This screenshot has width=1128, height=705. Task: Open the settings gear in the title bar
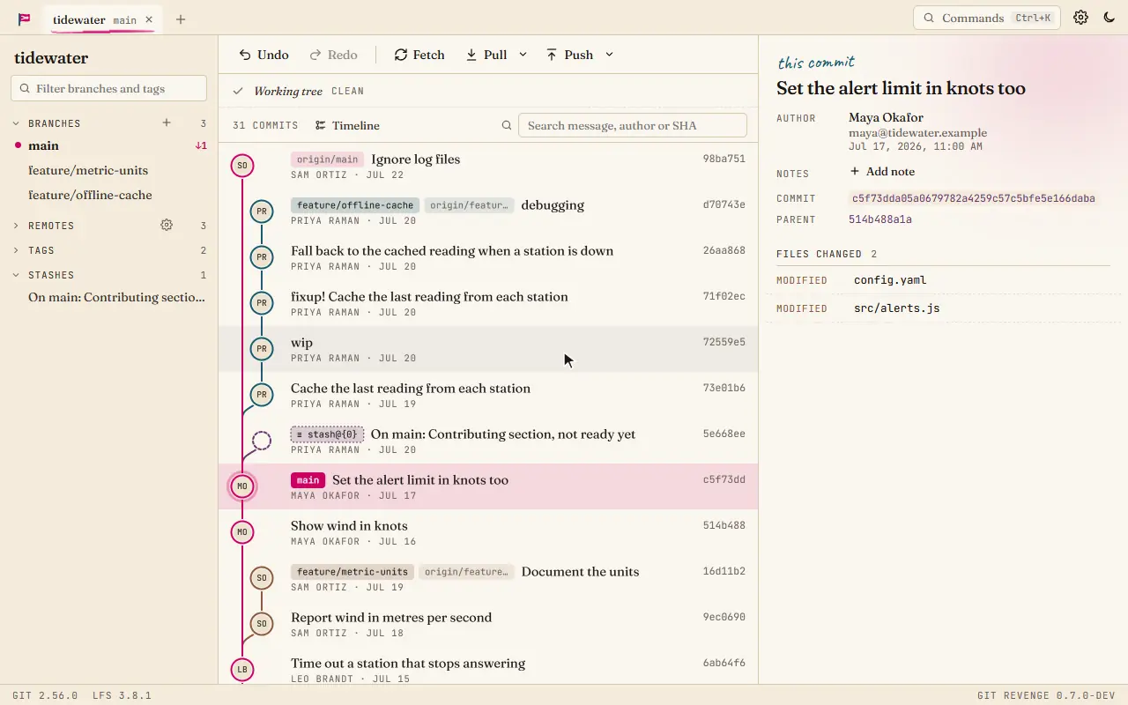point(1081,18)
